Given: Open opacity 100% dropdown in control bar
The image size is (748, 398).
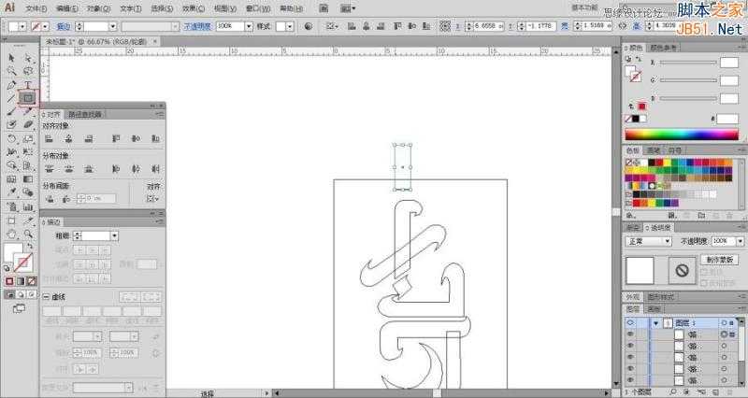Looking at the screenshot, I should [249, 27].
